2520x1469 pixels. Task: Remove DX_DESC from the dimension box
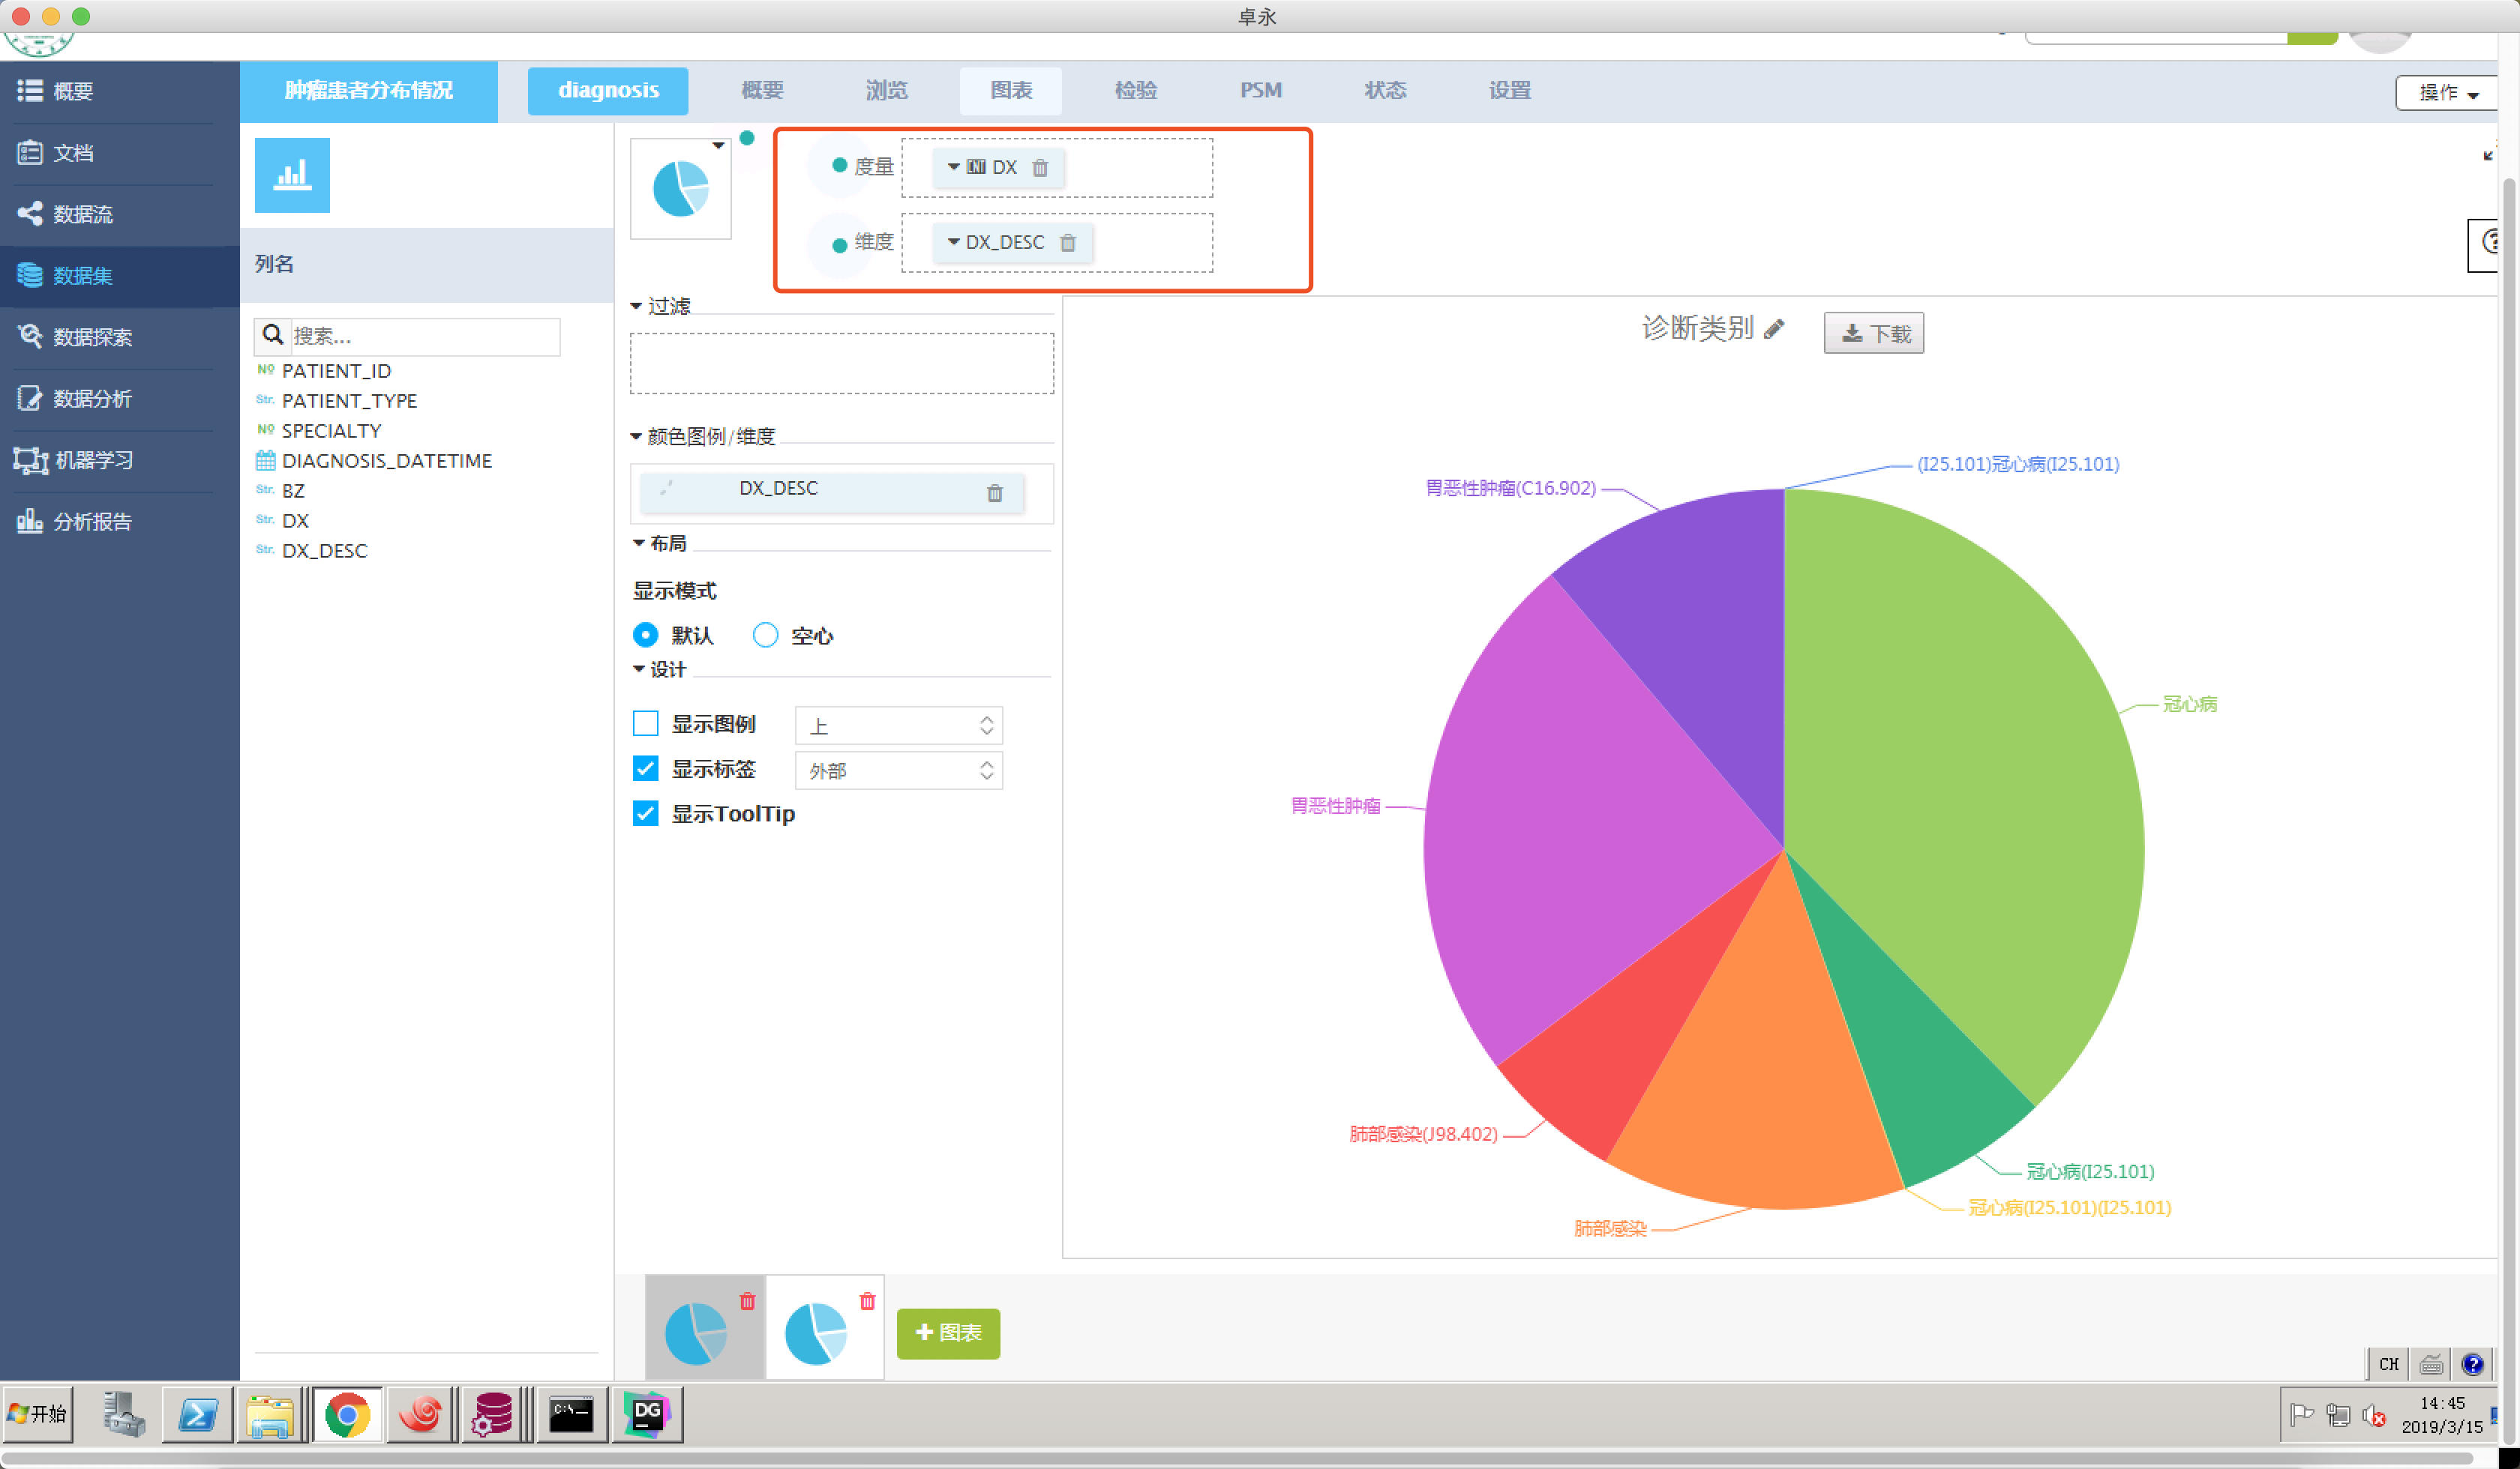(1068, 243)
